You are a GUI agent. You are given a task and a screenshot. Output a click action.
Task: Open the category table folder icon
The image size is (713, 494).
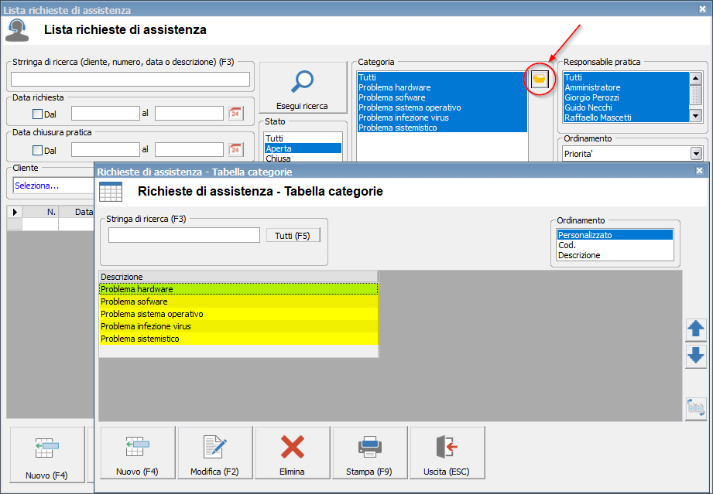(540, 79)
